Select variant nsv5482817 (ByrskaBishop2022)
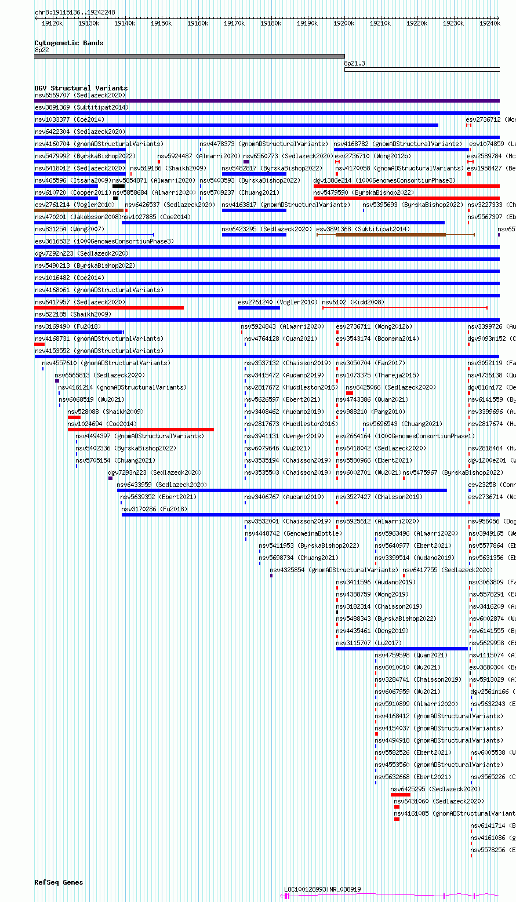Screen dimensions: 516x902 click(x=272, y=168)
